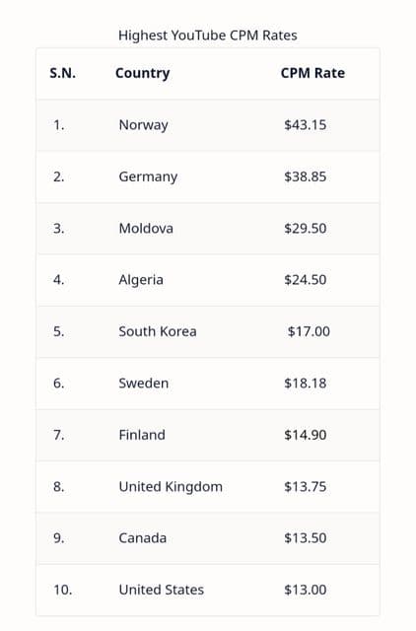Click the $38.85 rate cell
Image resolution: width=416 pixels, height=631 pixels.
(x=305, y=176)
